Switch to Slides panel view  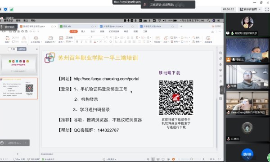tap(22, 49)
